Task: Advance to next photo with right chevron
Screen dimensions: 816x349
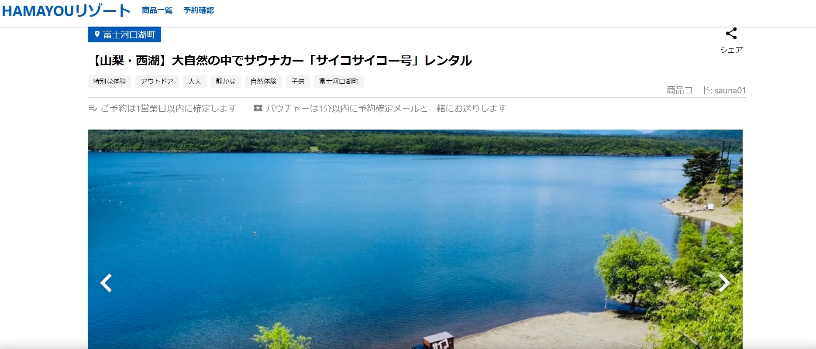Action: tap(724, 283)
